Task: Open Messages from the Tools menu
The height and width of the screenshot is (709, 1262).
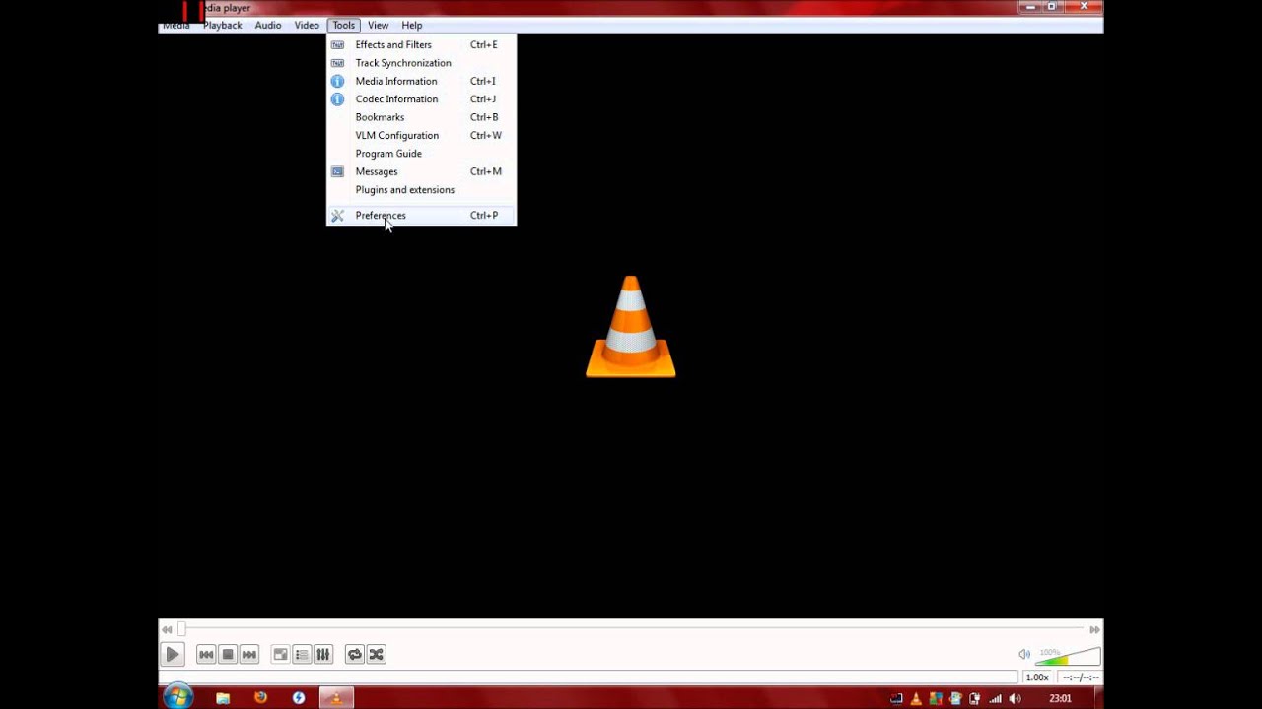Action: coord(421,171)
